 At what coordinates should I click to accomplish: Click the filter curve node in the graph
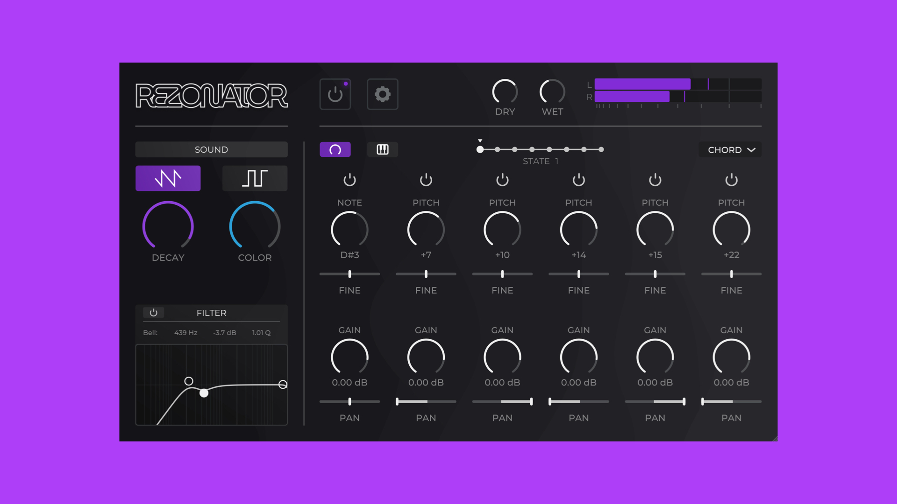(204, 394)
